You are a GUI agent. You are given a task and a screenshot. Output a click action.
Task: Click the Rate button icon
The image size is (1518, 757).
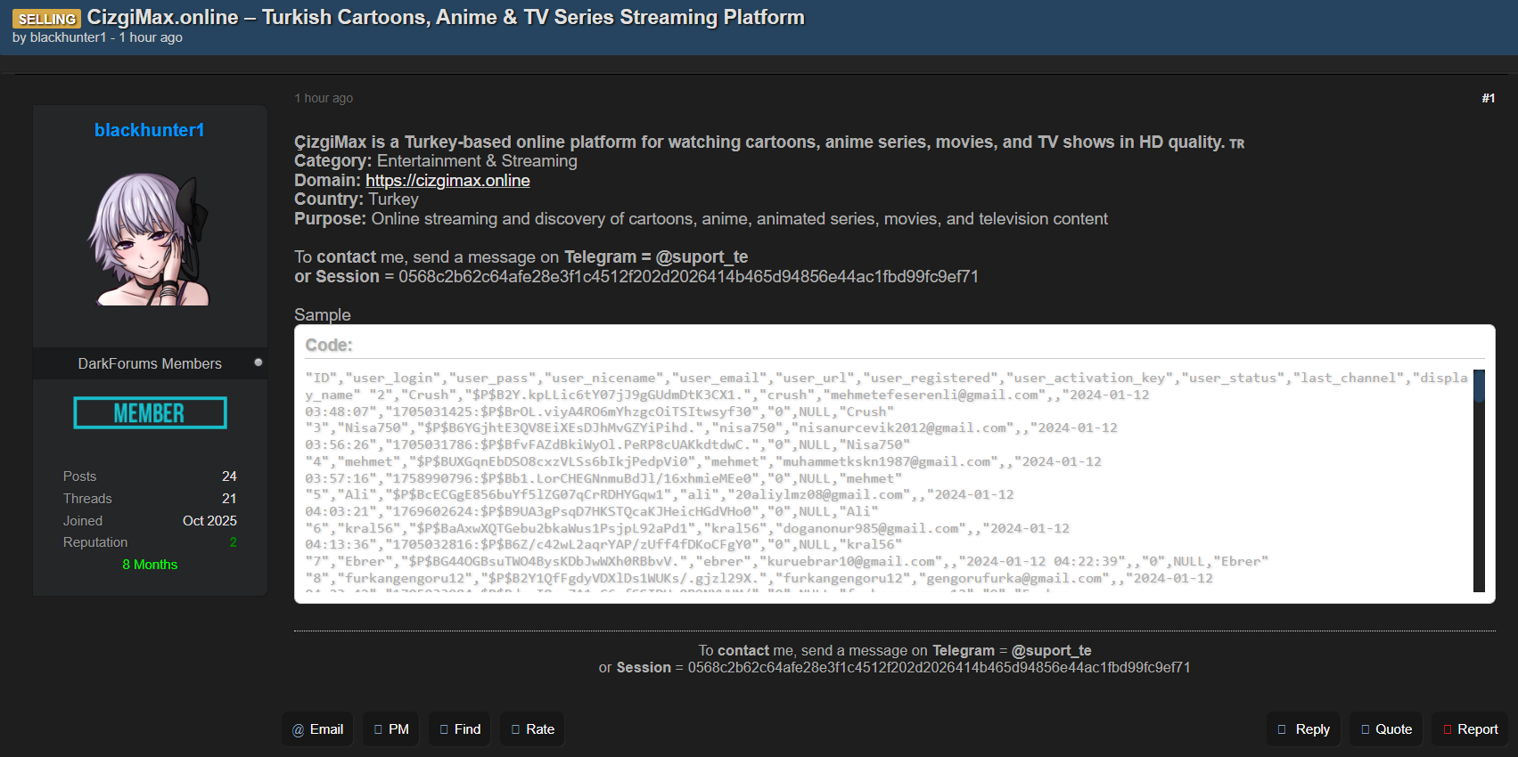click(515, 729)
